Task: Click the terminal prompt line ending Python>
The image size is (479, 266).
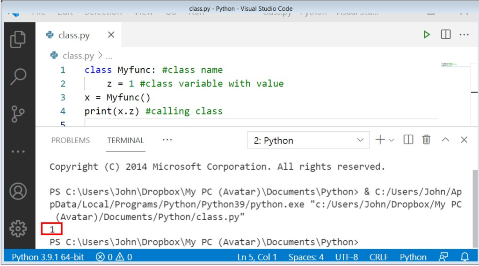Action: click(204, 242)
